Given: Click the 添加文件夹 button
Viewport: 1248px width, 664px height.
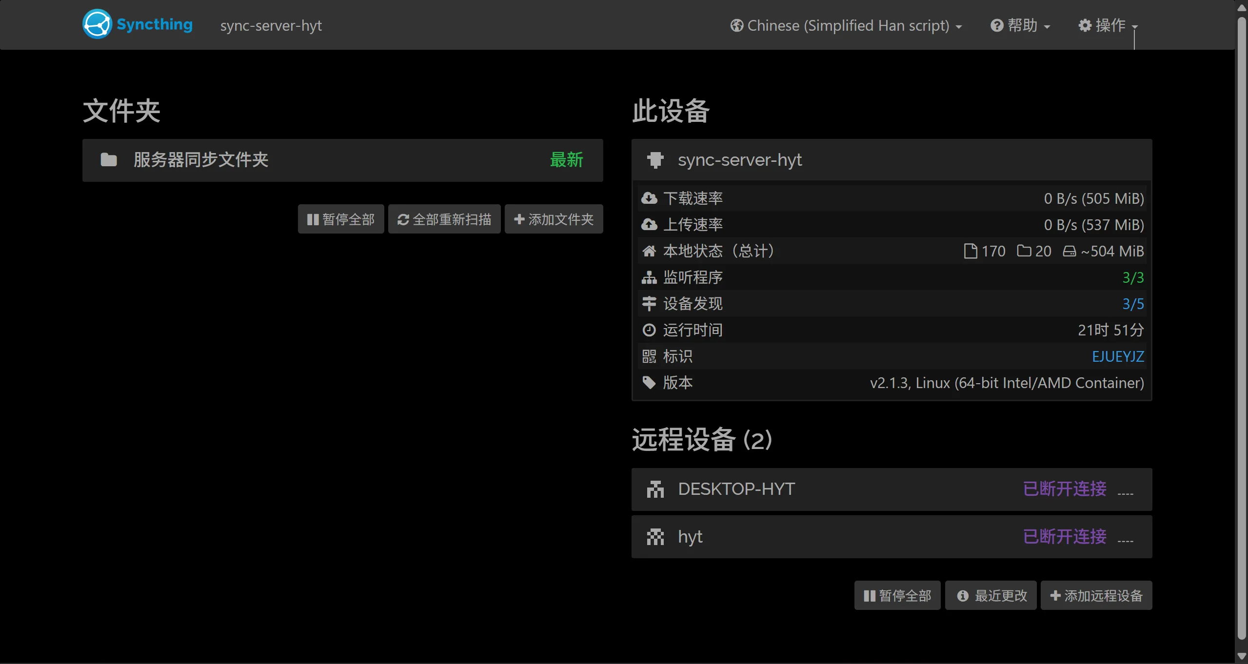Looking at the screenshot, I should click(x=554, y=219).
